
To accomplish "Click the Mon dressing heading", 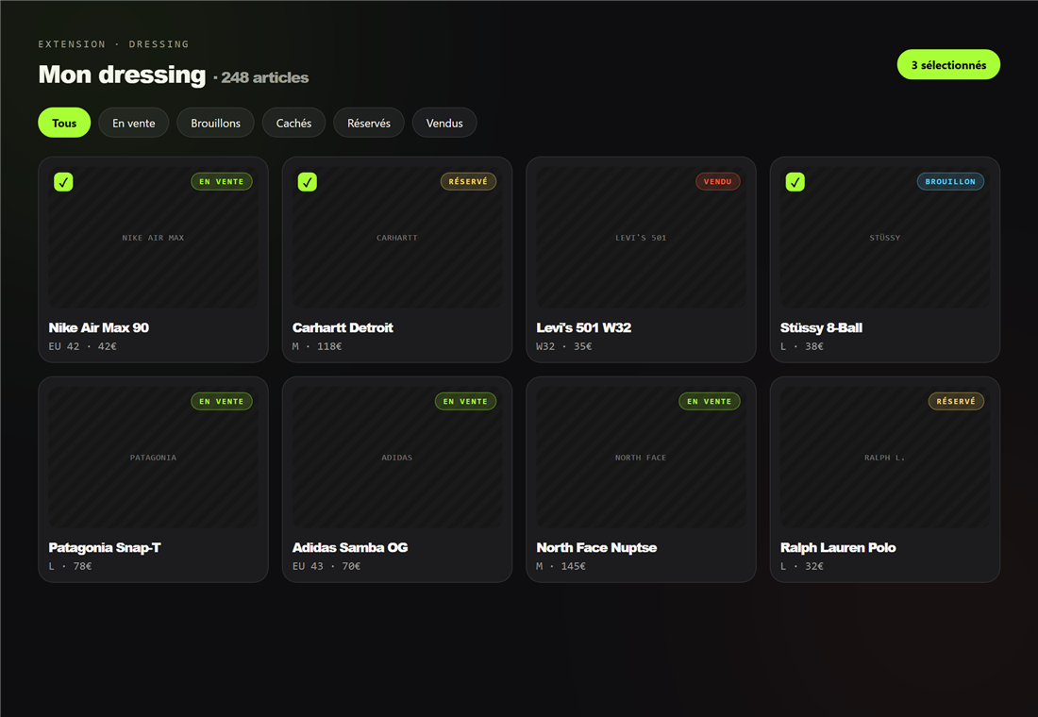I will 123,75.
